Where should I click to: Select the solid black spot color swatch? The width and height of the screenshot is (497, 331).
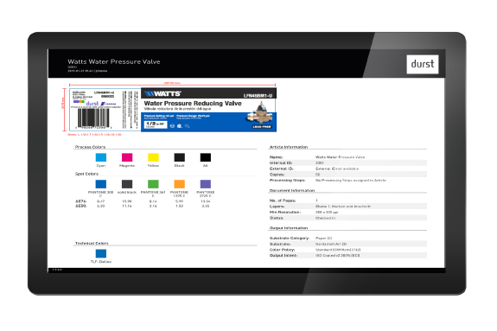click(127, 184)
